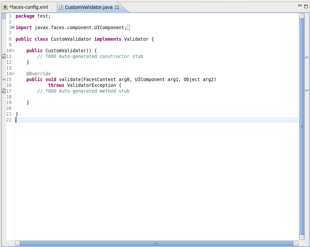Click the horizontal scrollbar right arrow
310x247 pixels.
click(296, 243)
